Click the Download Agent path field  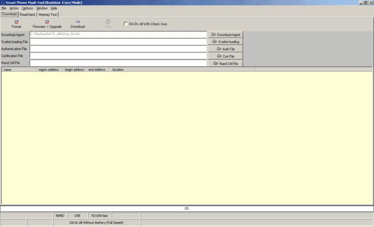tap(118, 34)
